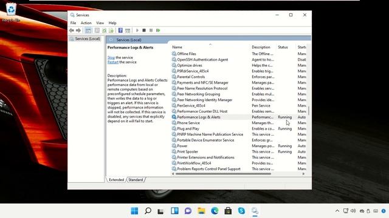This screenshot has height=218, width=389.
Task: Open the Help menu
Action: pyautogui.click(x=112, y=23)
